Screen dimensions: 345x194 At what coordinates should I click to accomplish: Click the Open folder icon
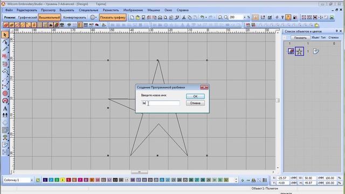tap(138, 17)
